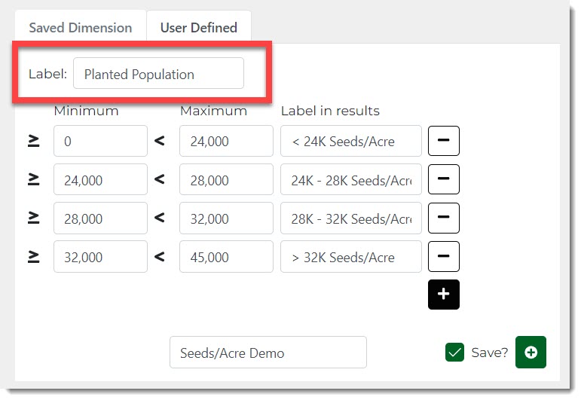Select the User Defined tab

click(198, 28)
